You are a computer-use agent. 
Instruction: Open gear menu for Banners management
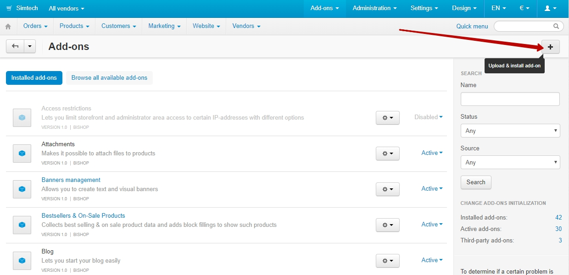(388, 189)
